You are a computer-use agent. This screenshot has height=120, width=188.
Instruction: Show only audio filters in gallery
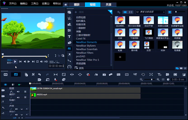[131, 12]
